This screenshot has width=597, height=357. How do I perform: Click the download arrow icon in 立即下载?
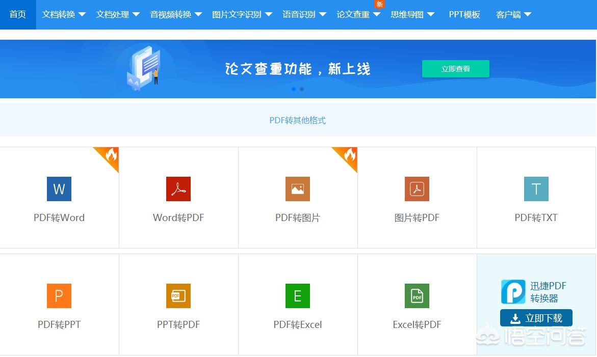coord(515,318)
